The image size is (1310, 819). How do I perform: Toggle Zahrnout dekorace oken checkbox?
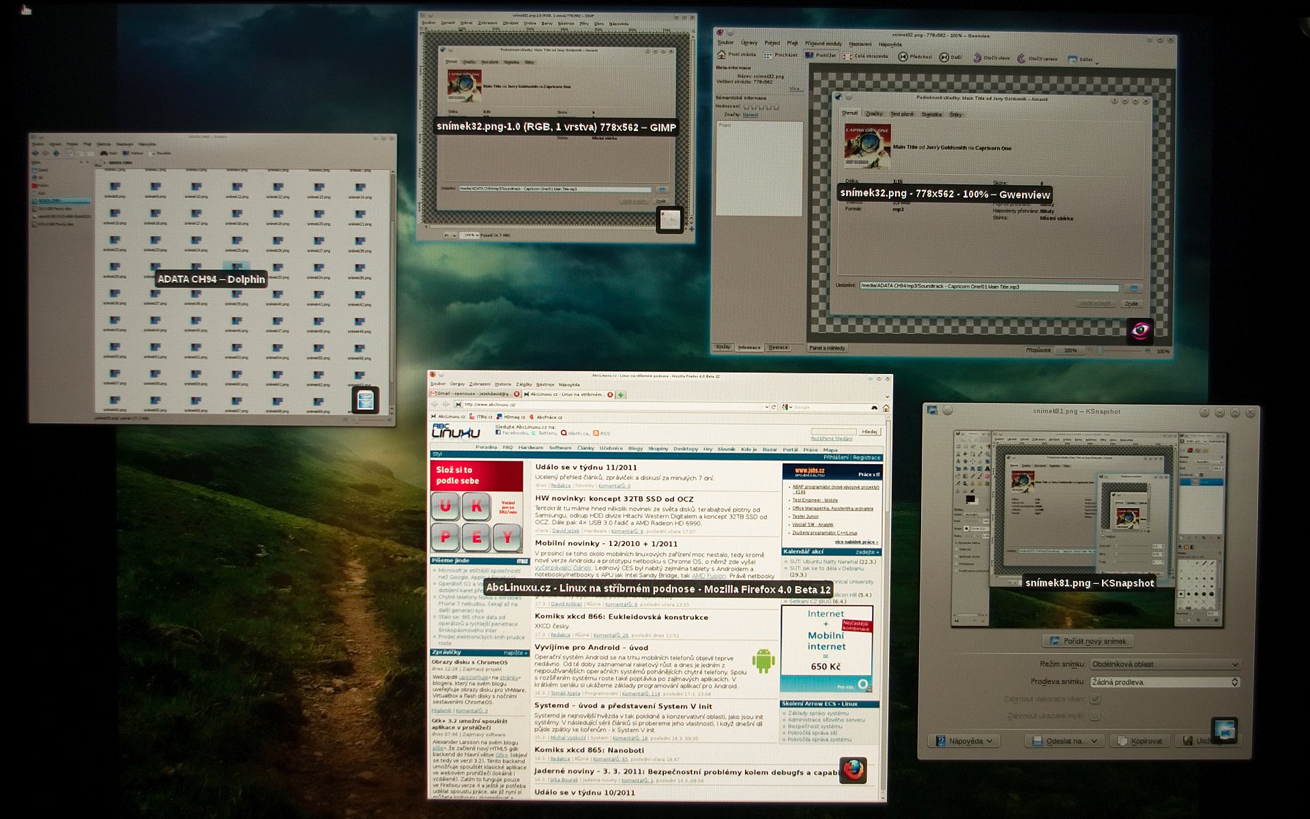1095,699
